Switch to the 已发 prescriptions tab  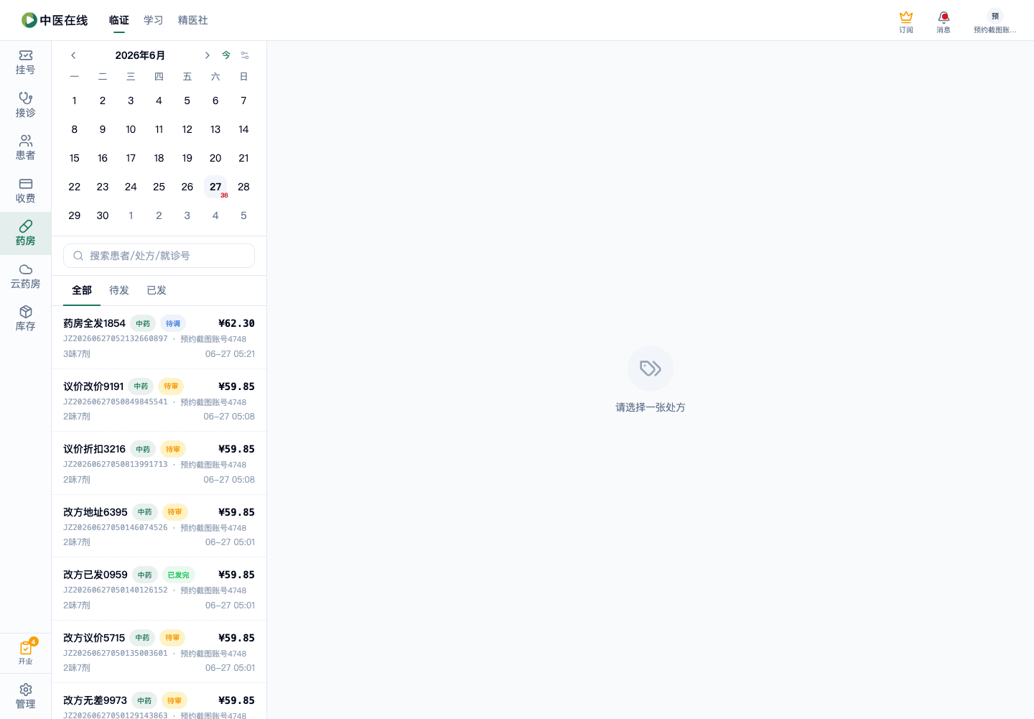tap(157, 290)
